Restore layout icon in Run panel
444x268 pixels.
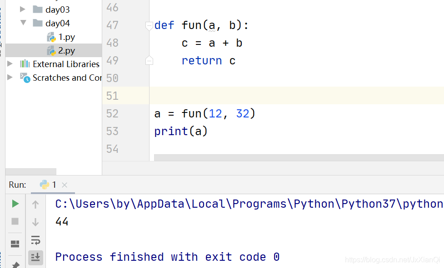[x=15, y=244]
